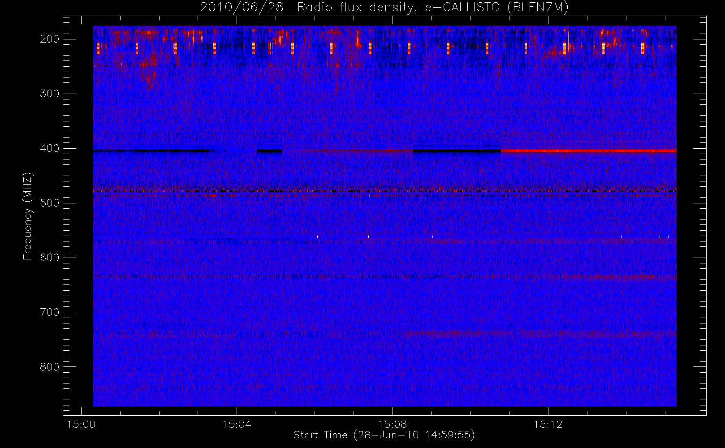The width and height of the screenshot is (725, 448).
Task: Click the 'Frequency (MHZ)' axis label
Action: pos(28,216)
